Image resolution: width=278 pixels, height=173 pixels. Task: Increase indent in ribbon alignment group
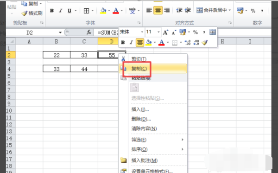pyautogui.click(x=188, y=10)
